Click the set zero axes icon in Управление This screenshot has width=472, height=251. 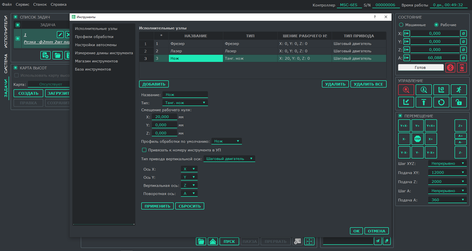click(441, 90)
